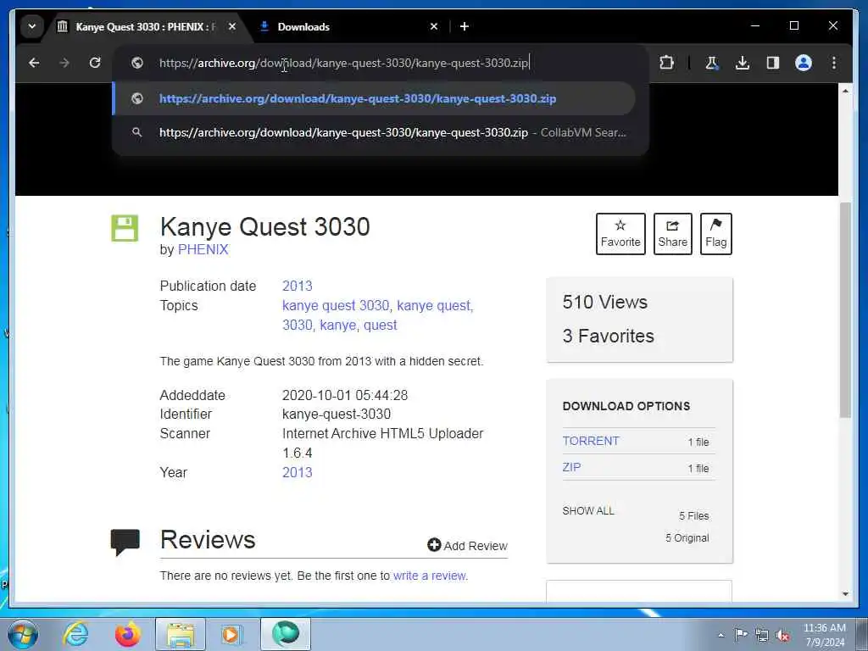This screenshot has height=651, width=868.
Task: Click inside the address bar URL
Action: tap(343, 63)
